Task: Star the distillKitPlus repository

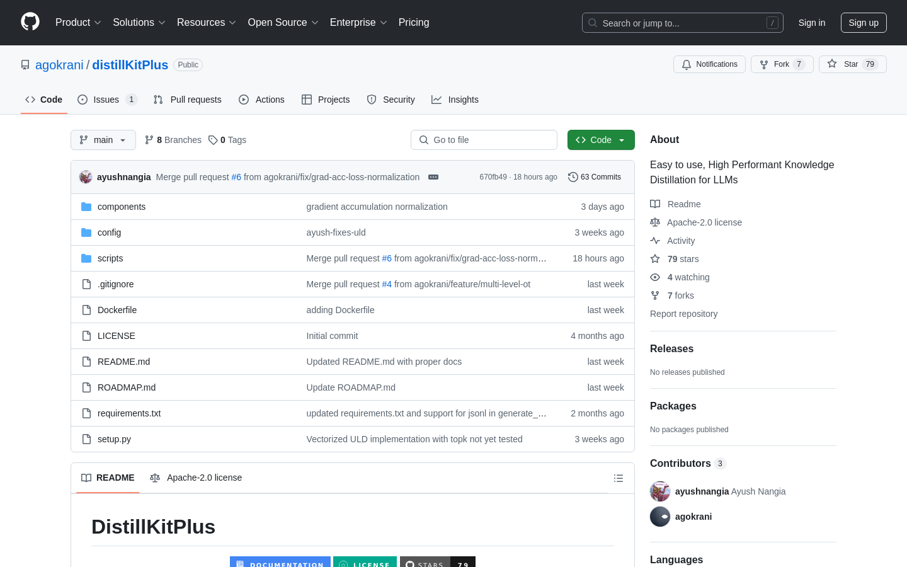Action: (x=853, y=64)
